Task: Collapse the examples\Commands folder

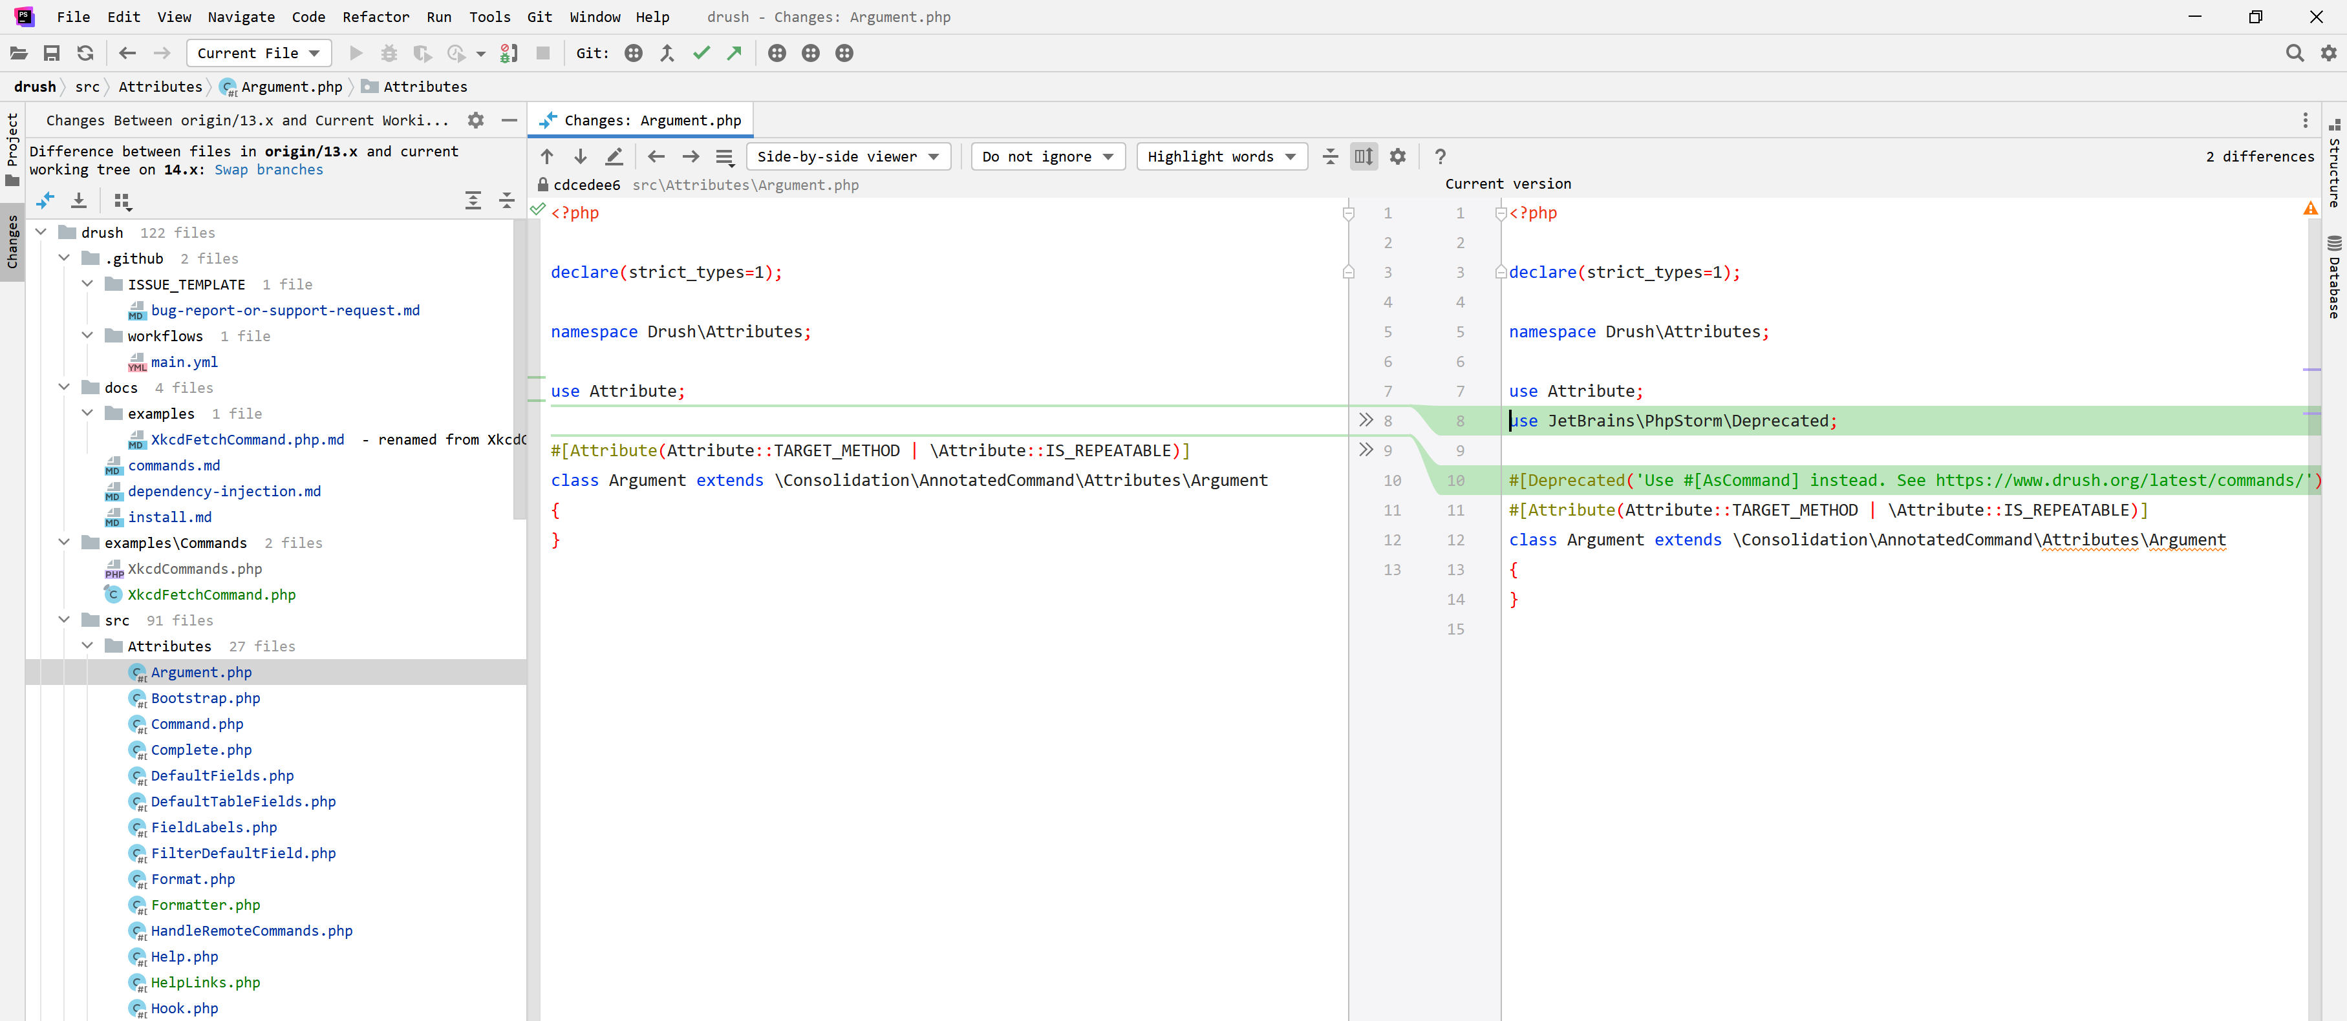Action: 64,543
